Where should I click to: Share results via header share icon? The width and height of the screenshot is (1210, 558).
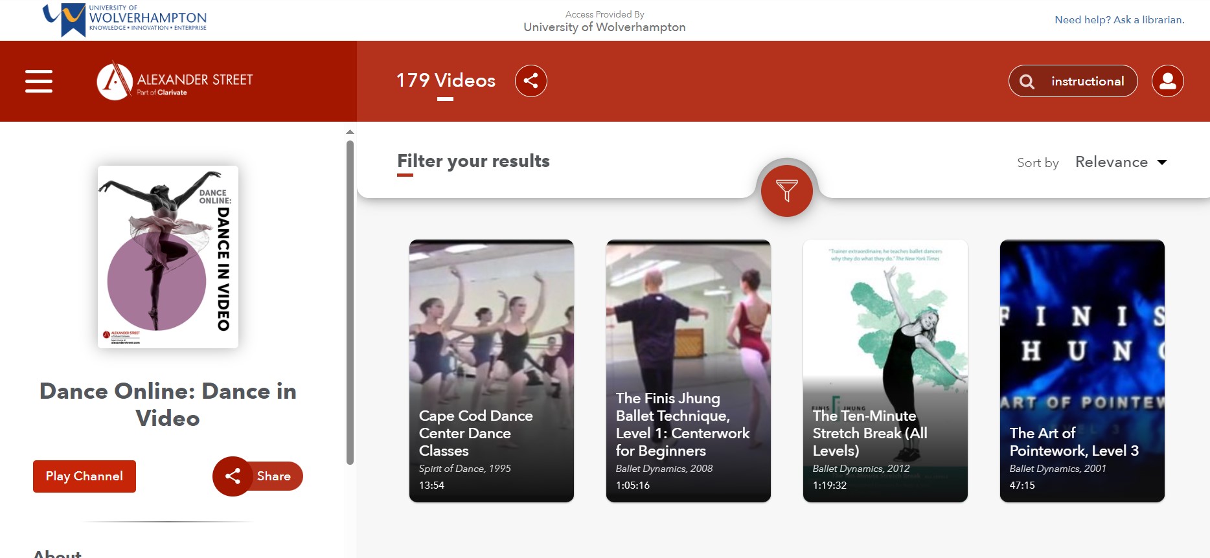click(x=531, y=81)
